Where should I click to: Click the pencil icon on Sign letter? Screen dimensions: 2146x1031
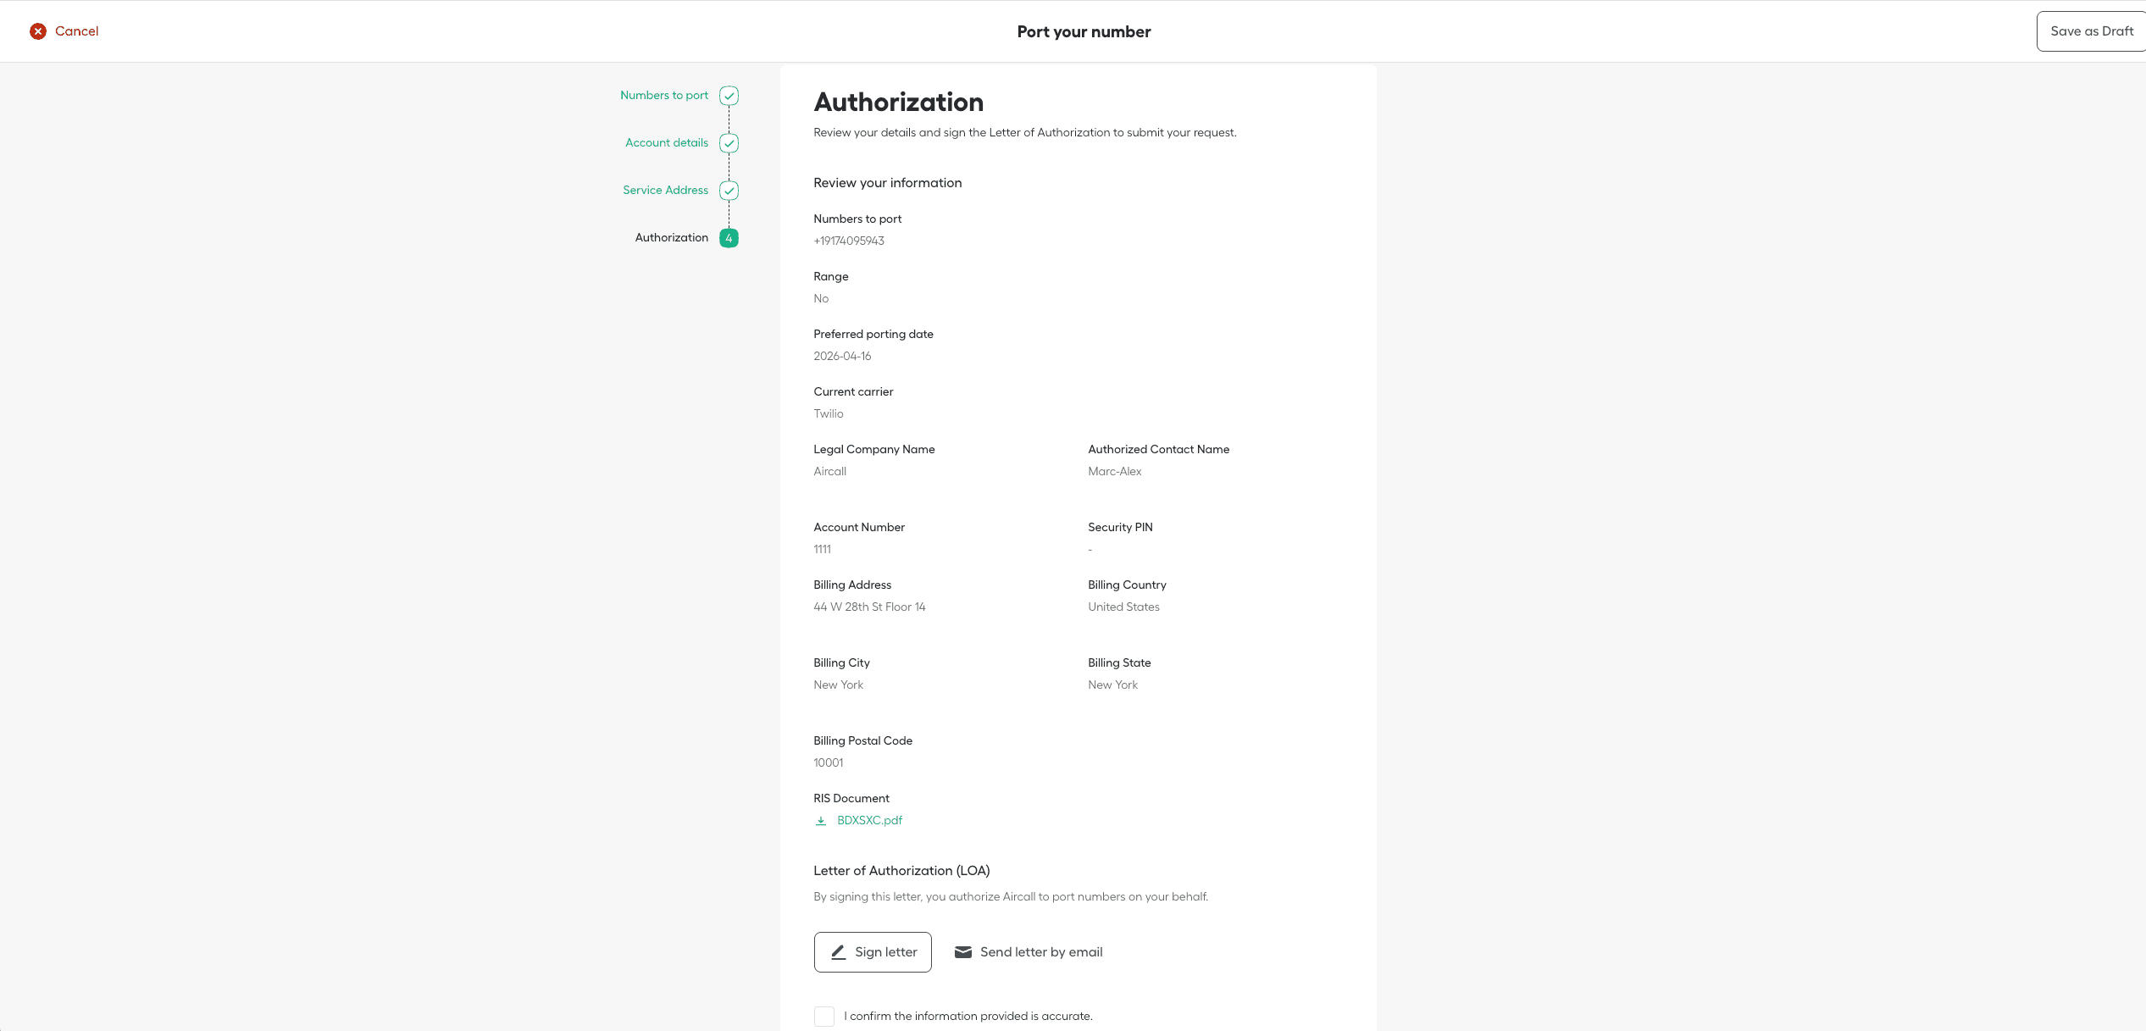coord(838,952)
